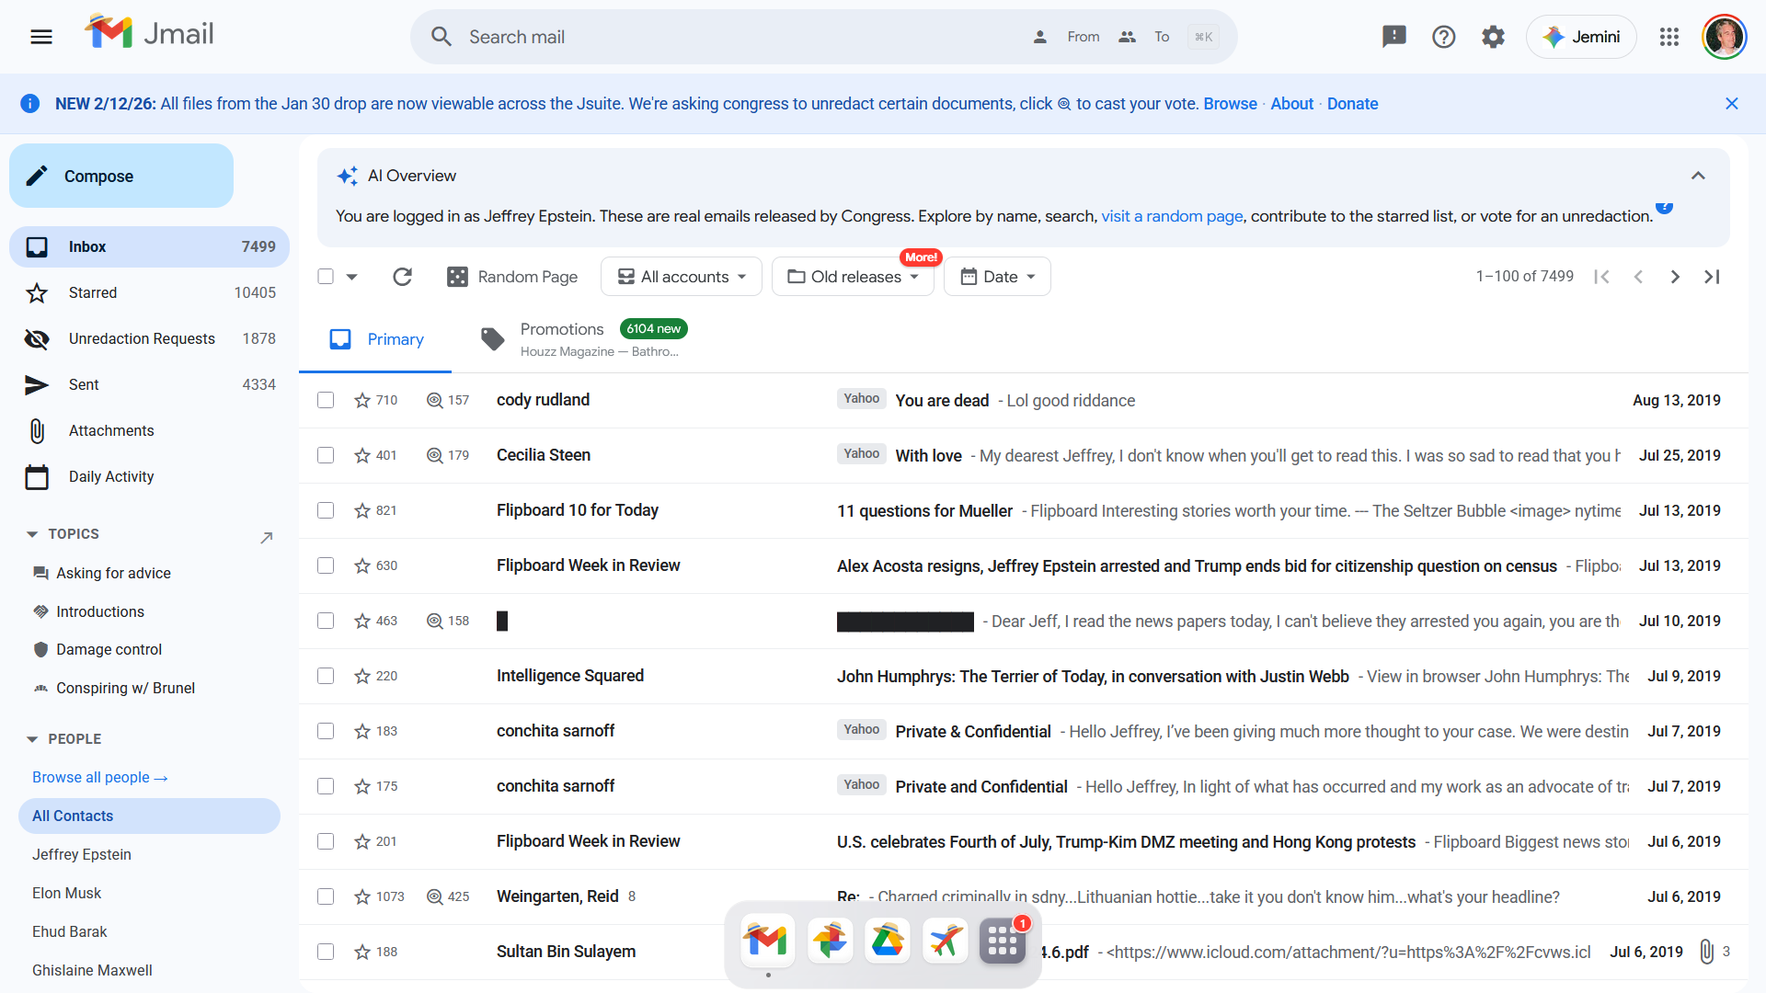Expand the Date filter dropdown
This screenshot has height=993, width=1766.
tap(997, 277)
